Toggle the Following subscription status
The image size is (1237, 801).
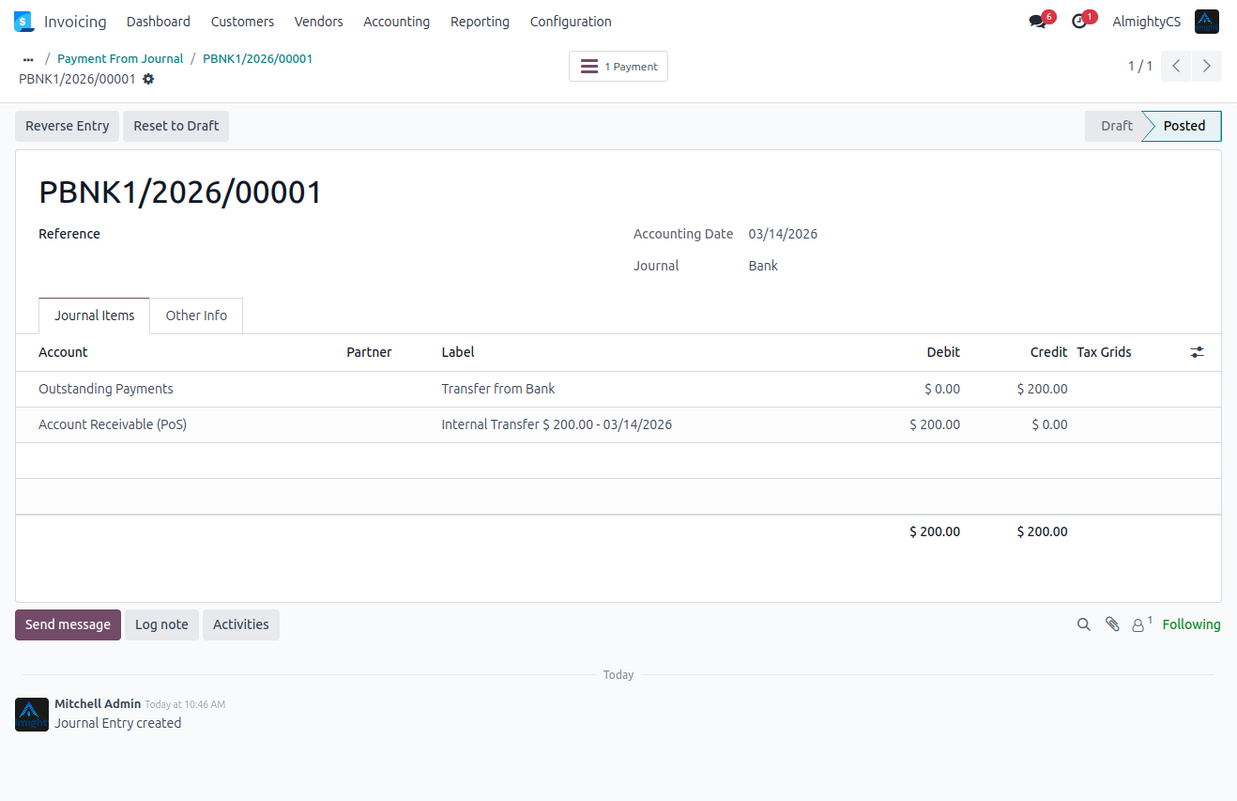(1191, 624)
